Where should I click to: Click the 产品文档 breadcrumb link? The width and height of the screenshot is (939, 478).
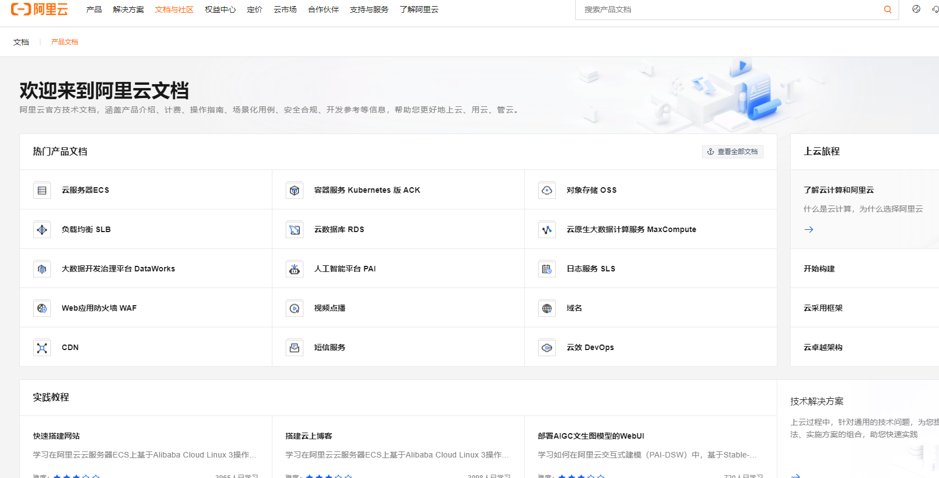[x=65, y=42]
